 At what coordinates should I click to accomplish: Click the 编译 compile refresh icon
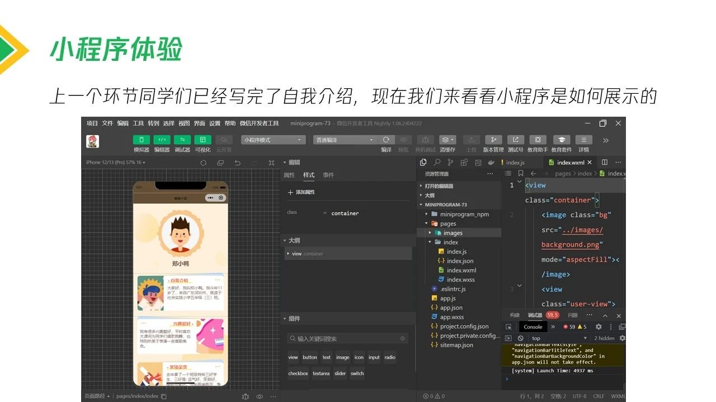point(386,140)
